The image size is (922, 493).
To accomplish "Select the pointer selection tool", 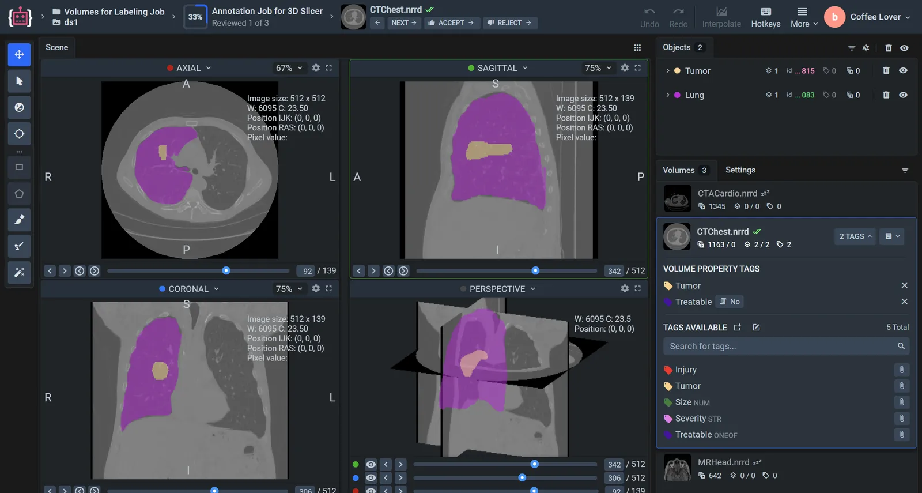I will coord(19,81).
